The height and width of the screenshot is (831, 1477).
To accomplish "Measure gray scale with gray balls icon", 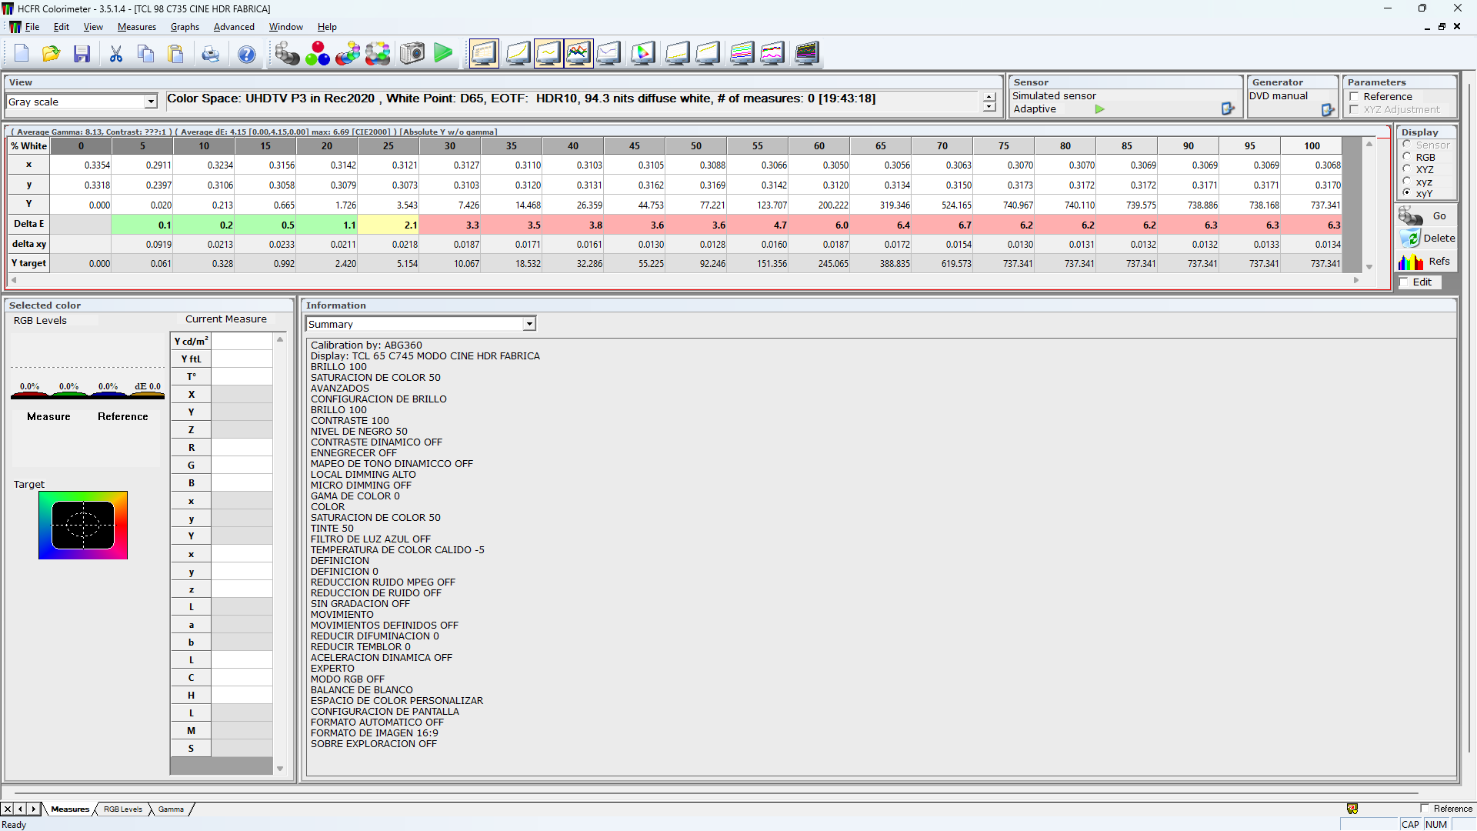I will coord(288,54).
